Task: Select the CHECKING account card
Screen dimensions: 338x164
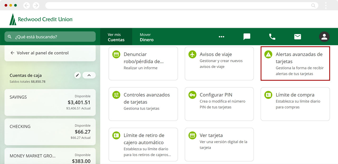Action: click(x=50, y=132)
